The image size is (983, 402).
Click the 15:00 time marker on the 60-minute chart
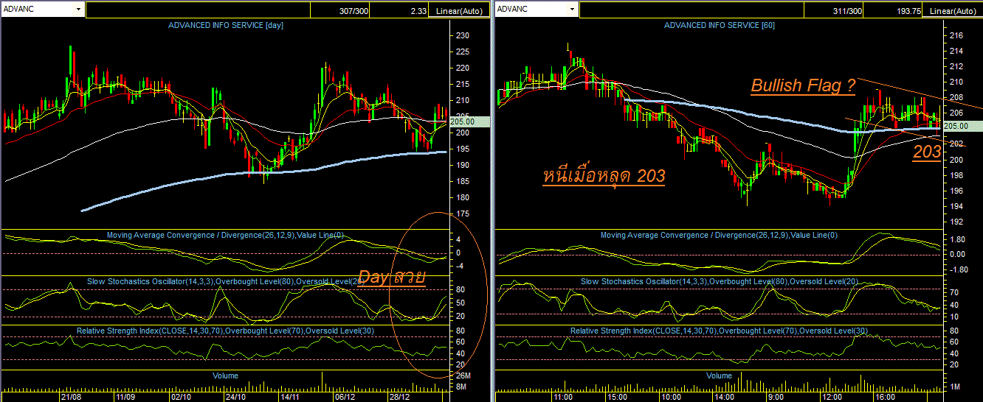(616, 396)
